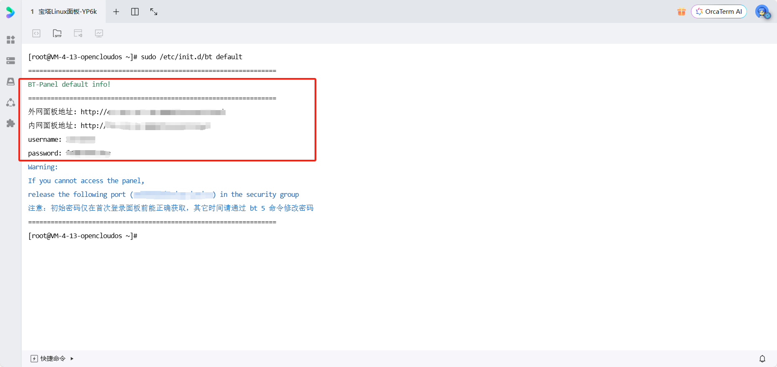
Task: Add a new terminal tab
Action: click(x=116, y=12)
